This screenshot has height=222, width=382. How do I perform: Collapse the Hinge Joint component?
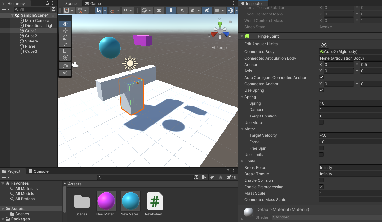[x=242, y=36]
